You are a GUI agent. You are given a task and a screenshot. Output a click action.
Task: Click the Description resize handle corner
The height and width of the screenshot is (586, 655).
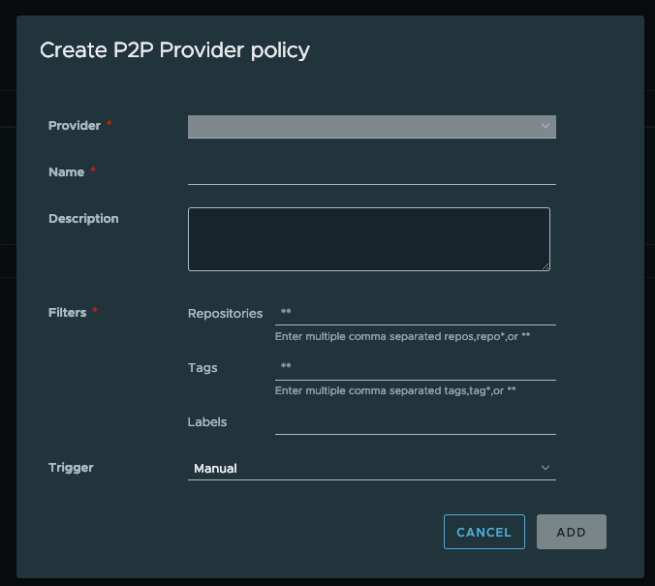click(546, 266)
